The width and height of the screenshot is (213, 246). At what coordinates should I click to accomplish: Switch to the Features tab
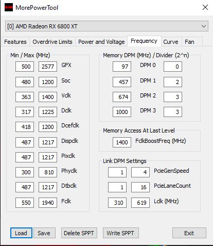click(x=15, y=42)
